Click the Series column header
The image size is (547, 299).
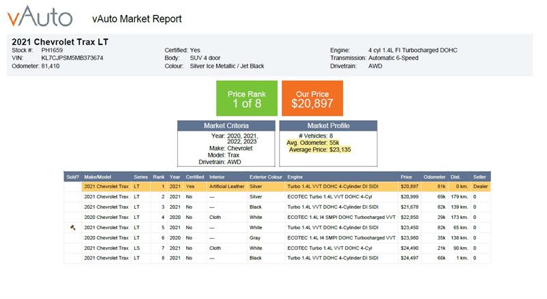(x=141, y=177)
